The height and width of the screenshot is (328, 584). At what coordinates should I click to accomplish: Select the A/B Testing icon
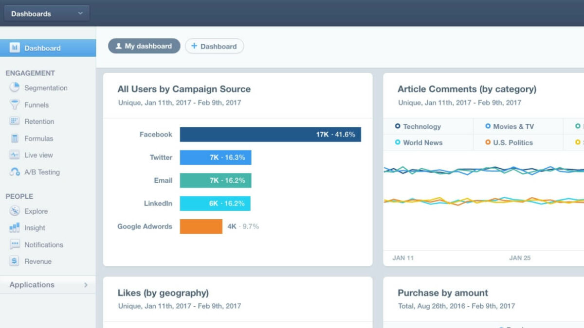pyautogui.click(x=14, y=172)
